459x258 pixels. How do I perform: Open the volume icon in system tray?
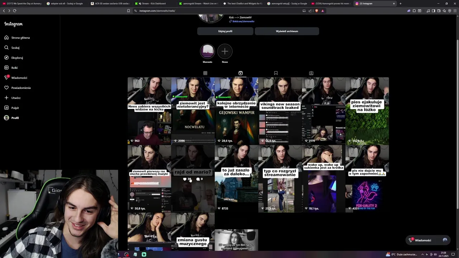[436, 254]
